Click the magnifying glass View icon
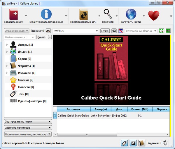Image resolution: width=175 pixels, height=149 pixels. tap(108, 14)
